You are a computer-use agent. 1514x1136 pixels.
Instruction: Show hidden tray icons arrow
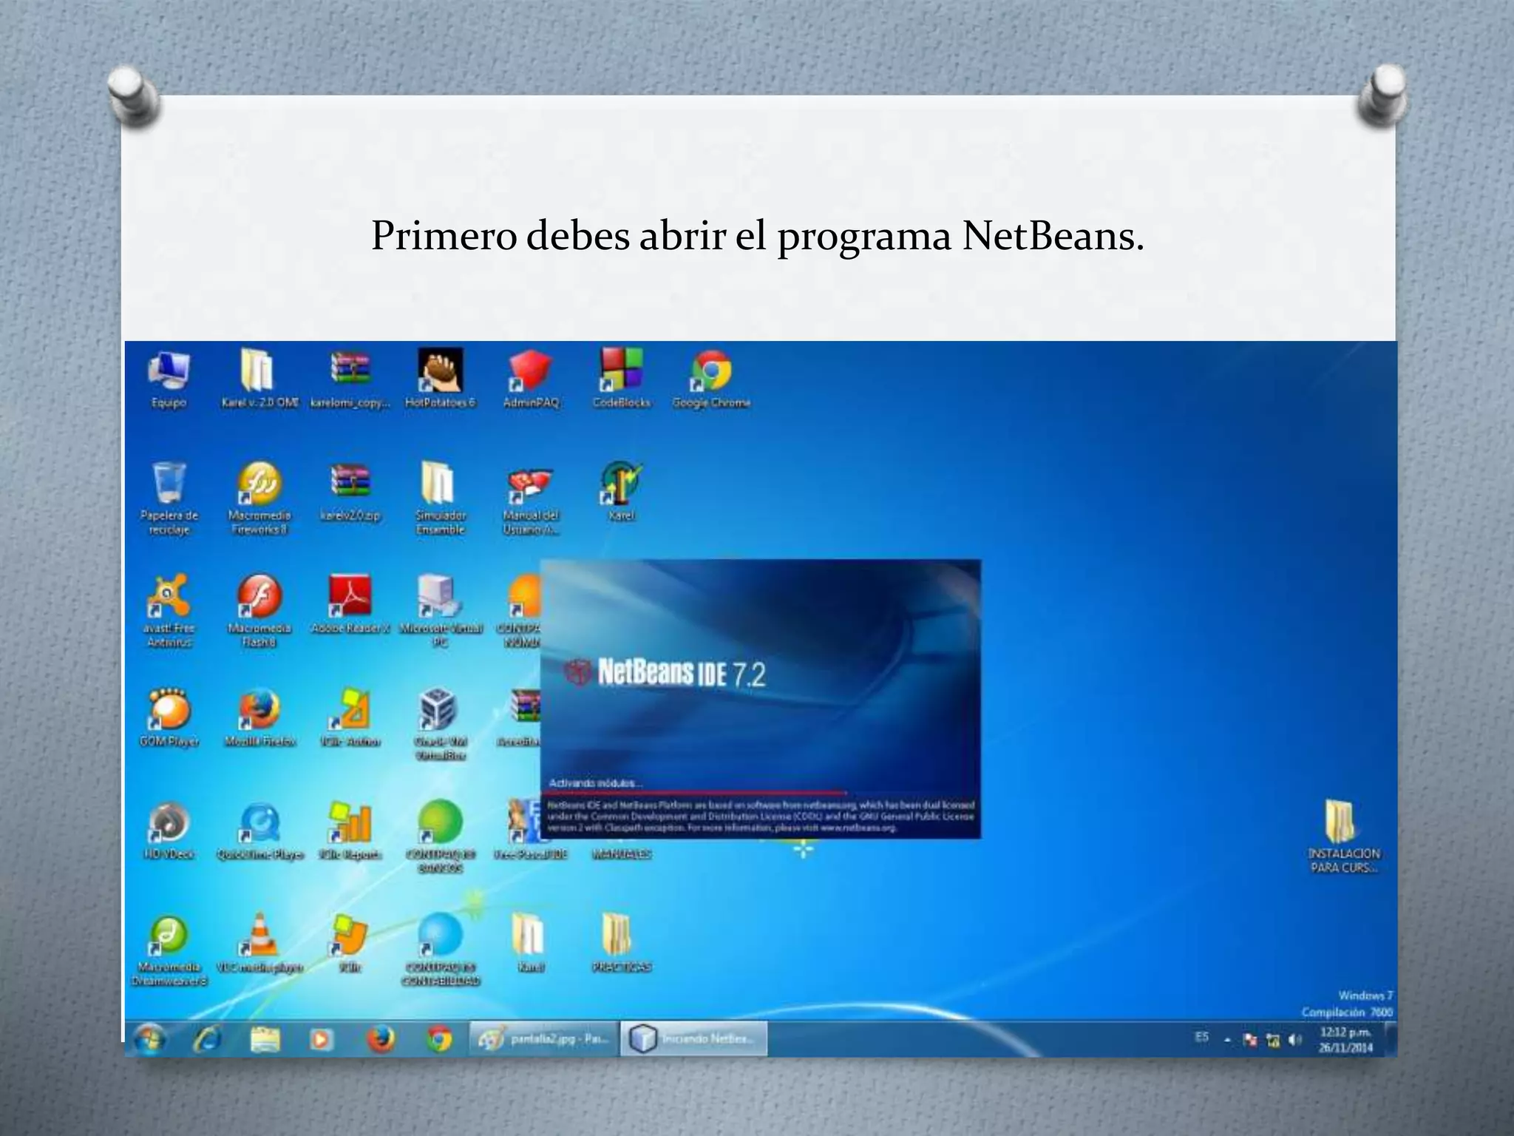(1227, 1040)
